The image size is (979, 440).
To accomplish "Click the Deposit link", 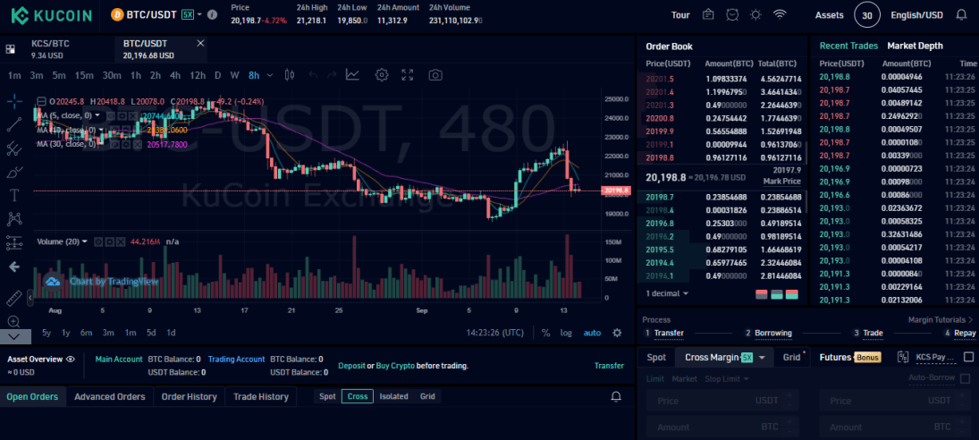I will (x=350, y=366).
